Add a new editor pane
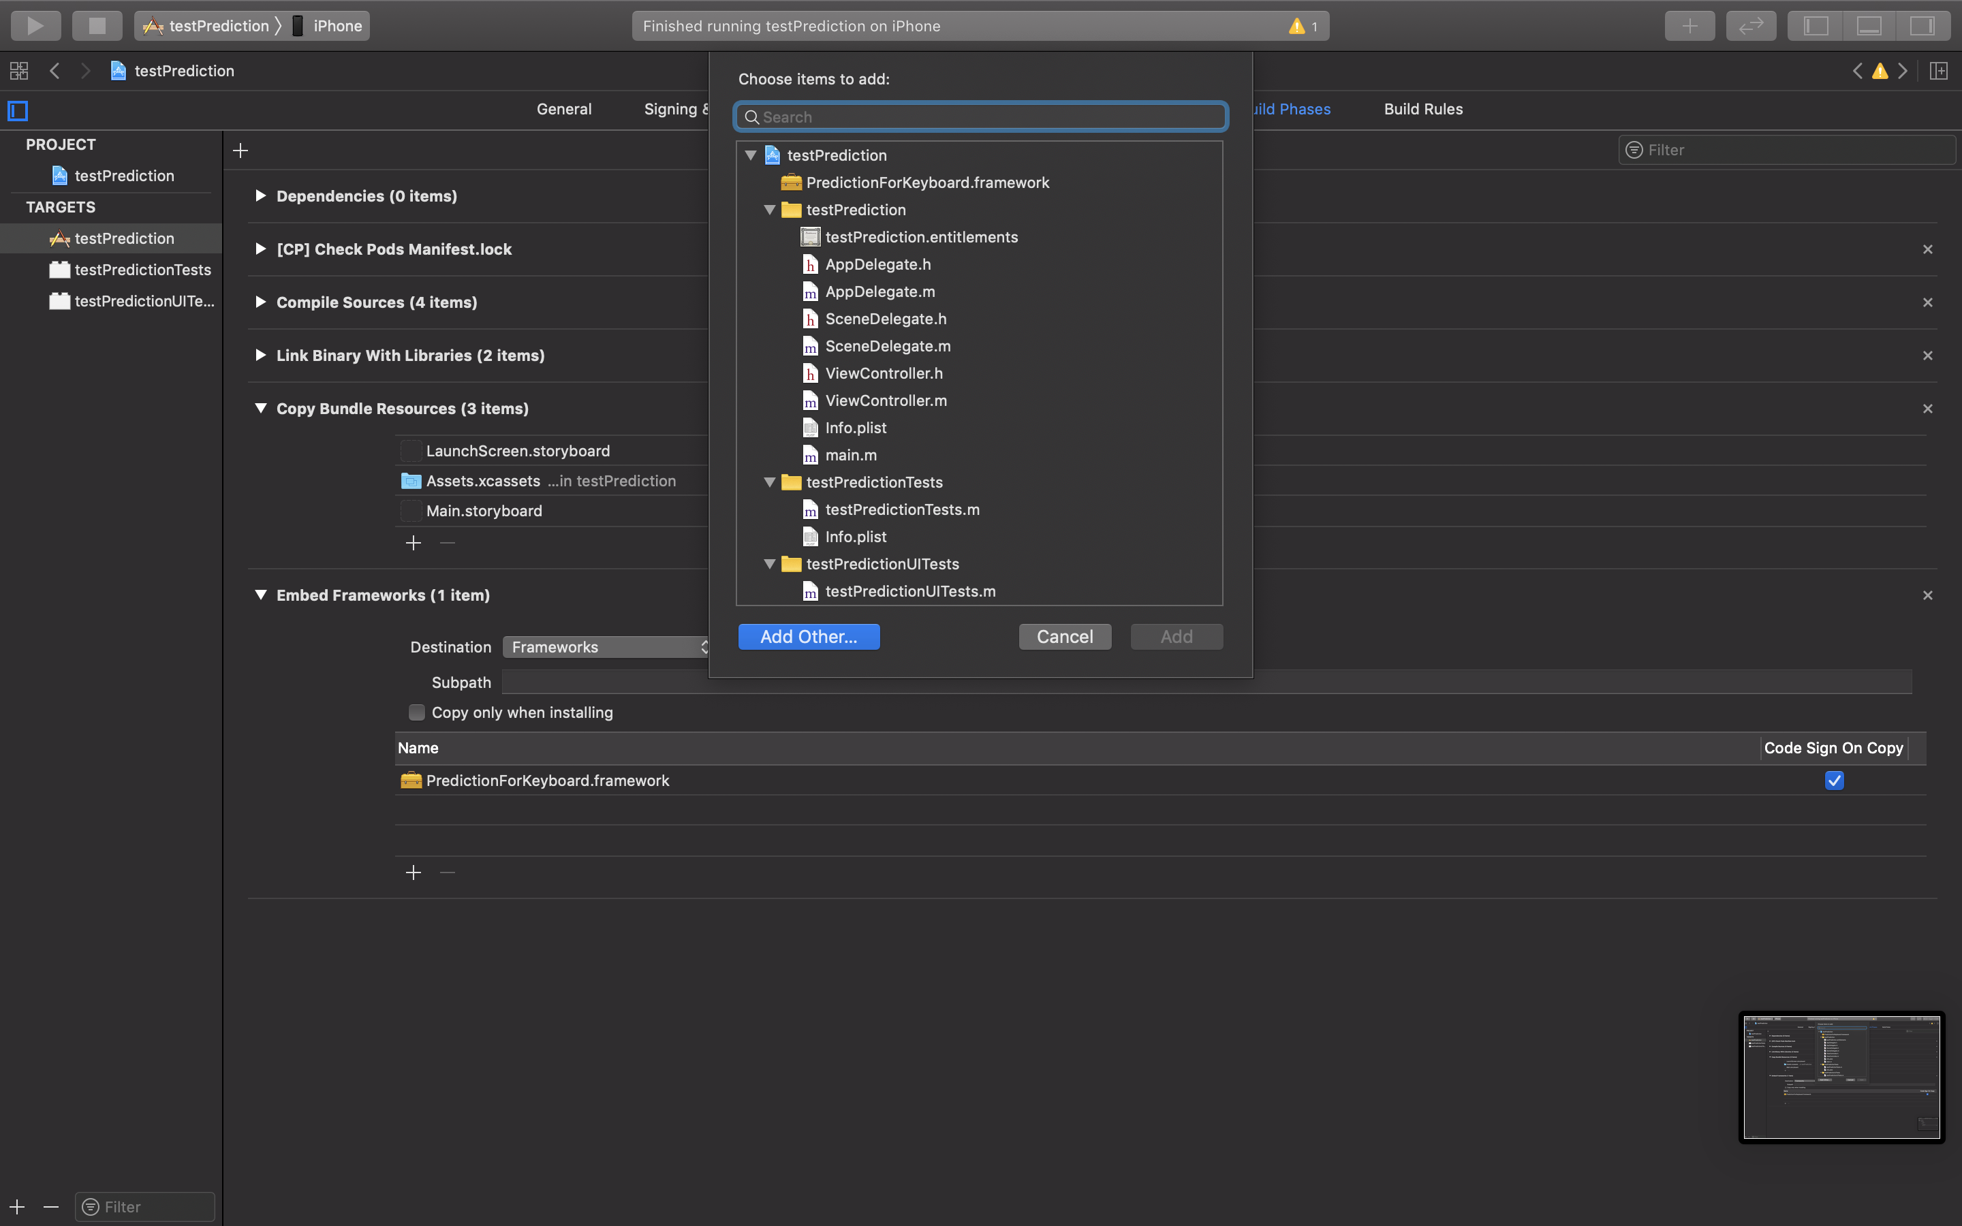 (1938, 71)
